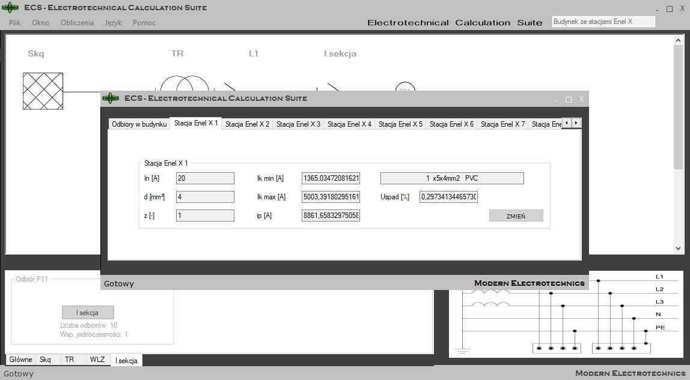The width and height of the screenshot is (690, 380).
Task: Switch to Odbiory w budynku tab
Action: (x=139, y=124)
